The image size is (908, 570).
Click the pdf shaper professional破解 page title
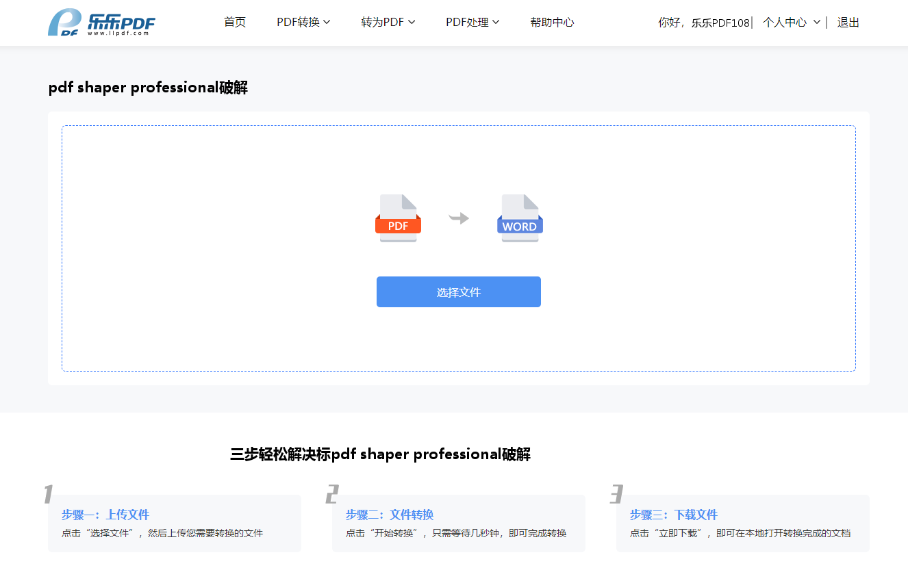pos(148,88)
